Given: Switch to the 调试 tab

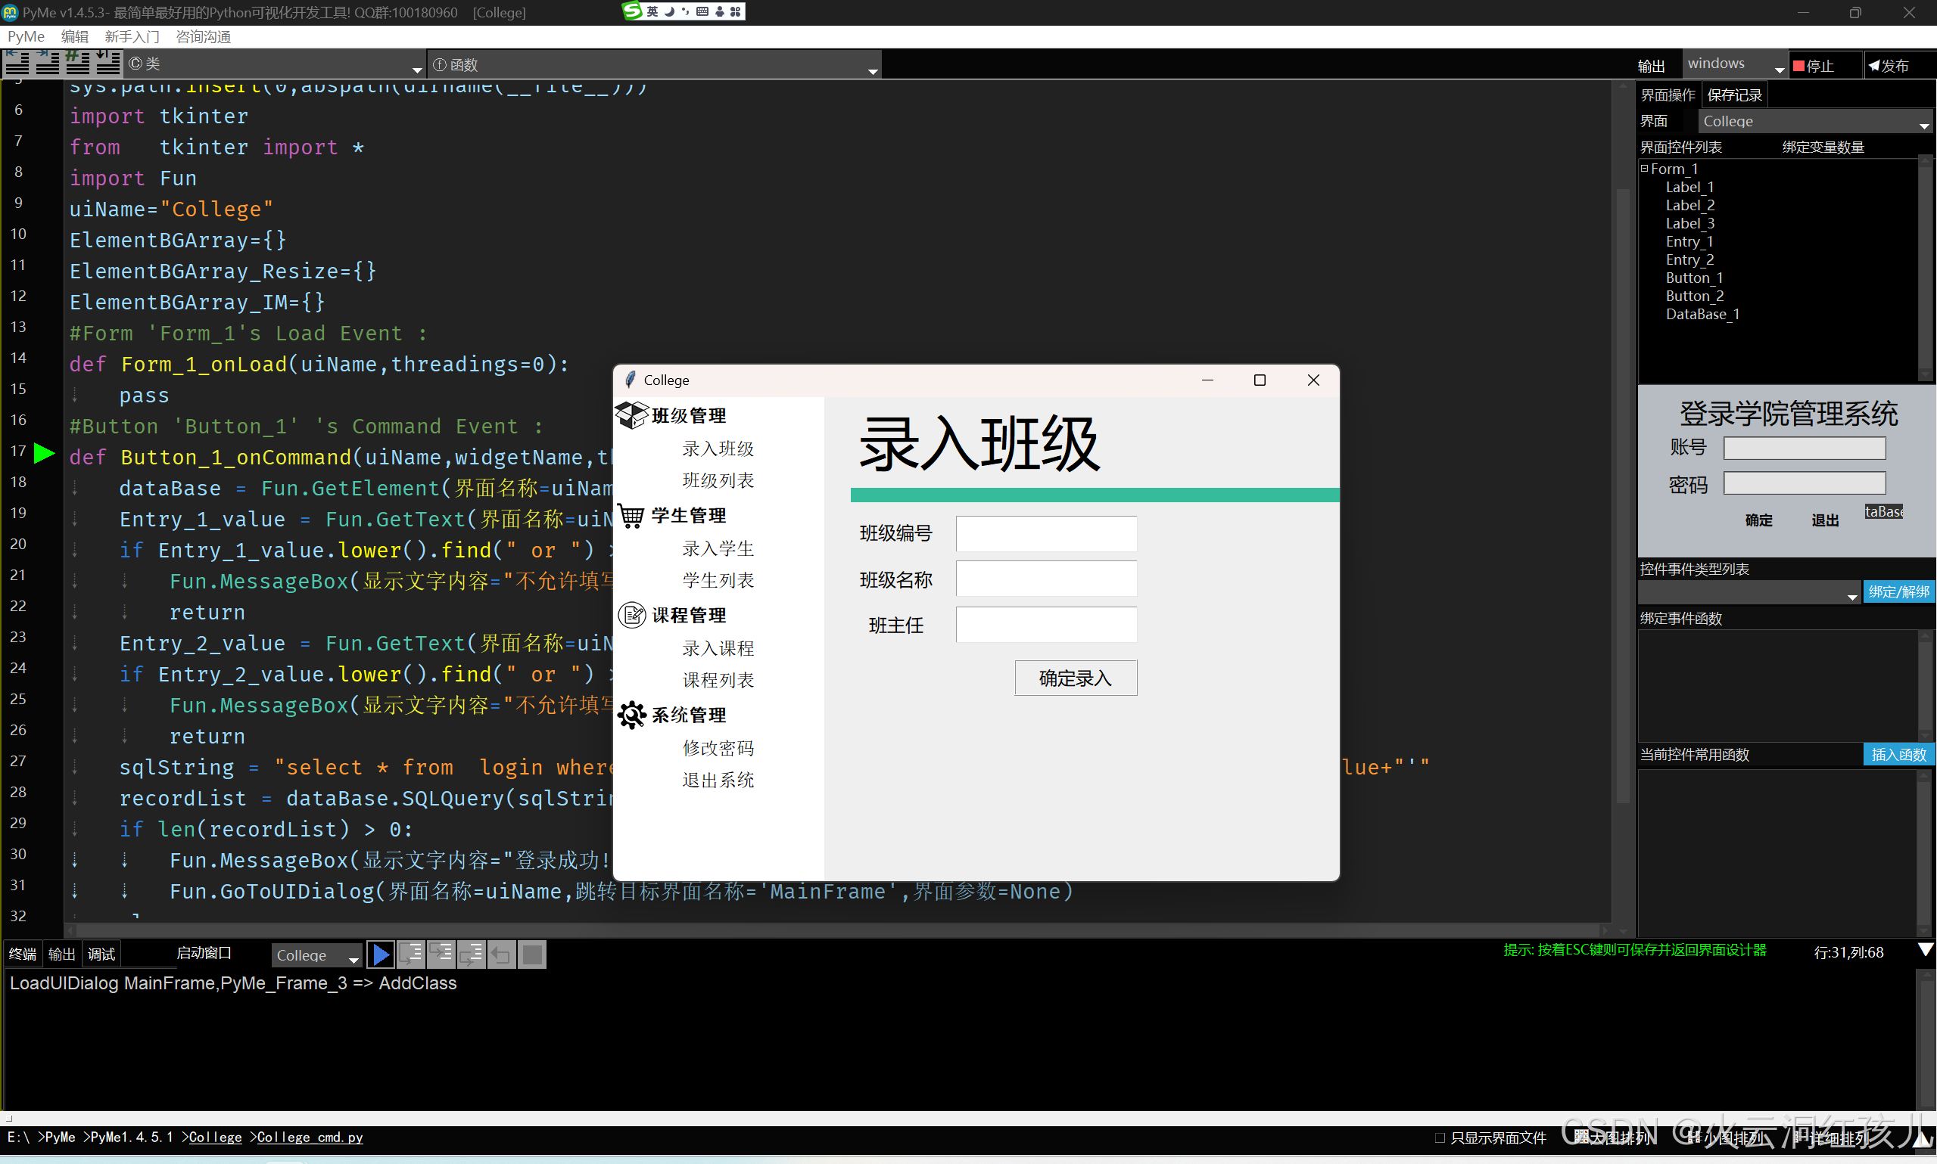Looking at the screenshot, I should point(101,954).
